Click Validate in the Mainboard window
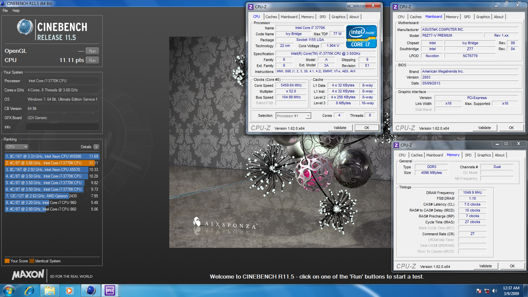The width and height of the screenshot is (528, 297). [x=485, y=128]
